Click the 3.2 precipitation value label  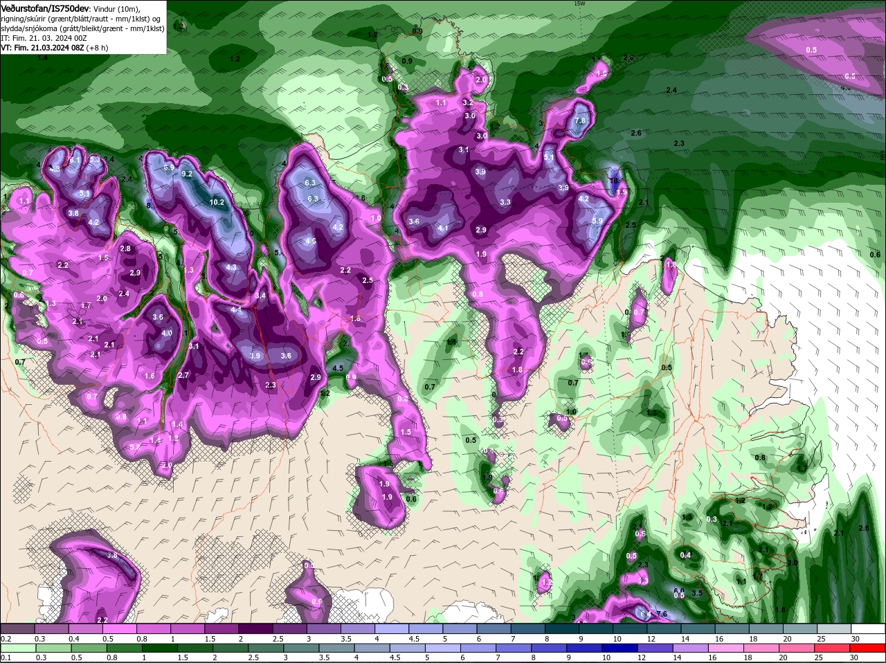468,102
